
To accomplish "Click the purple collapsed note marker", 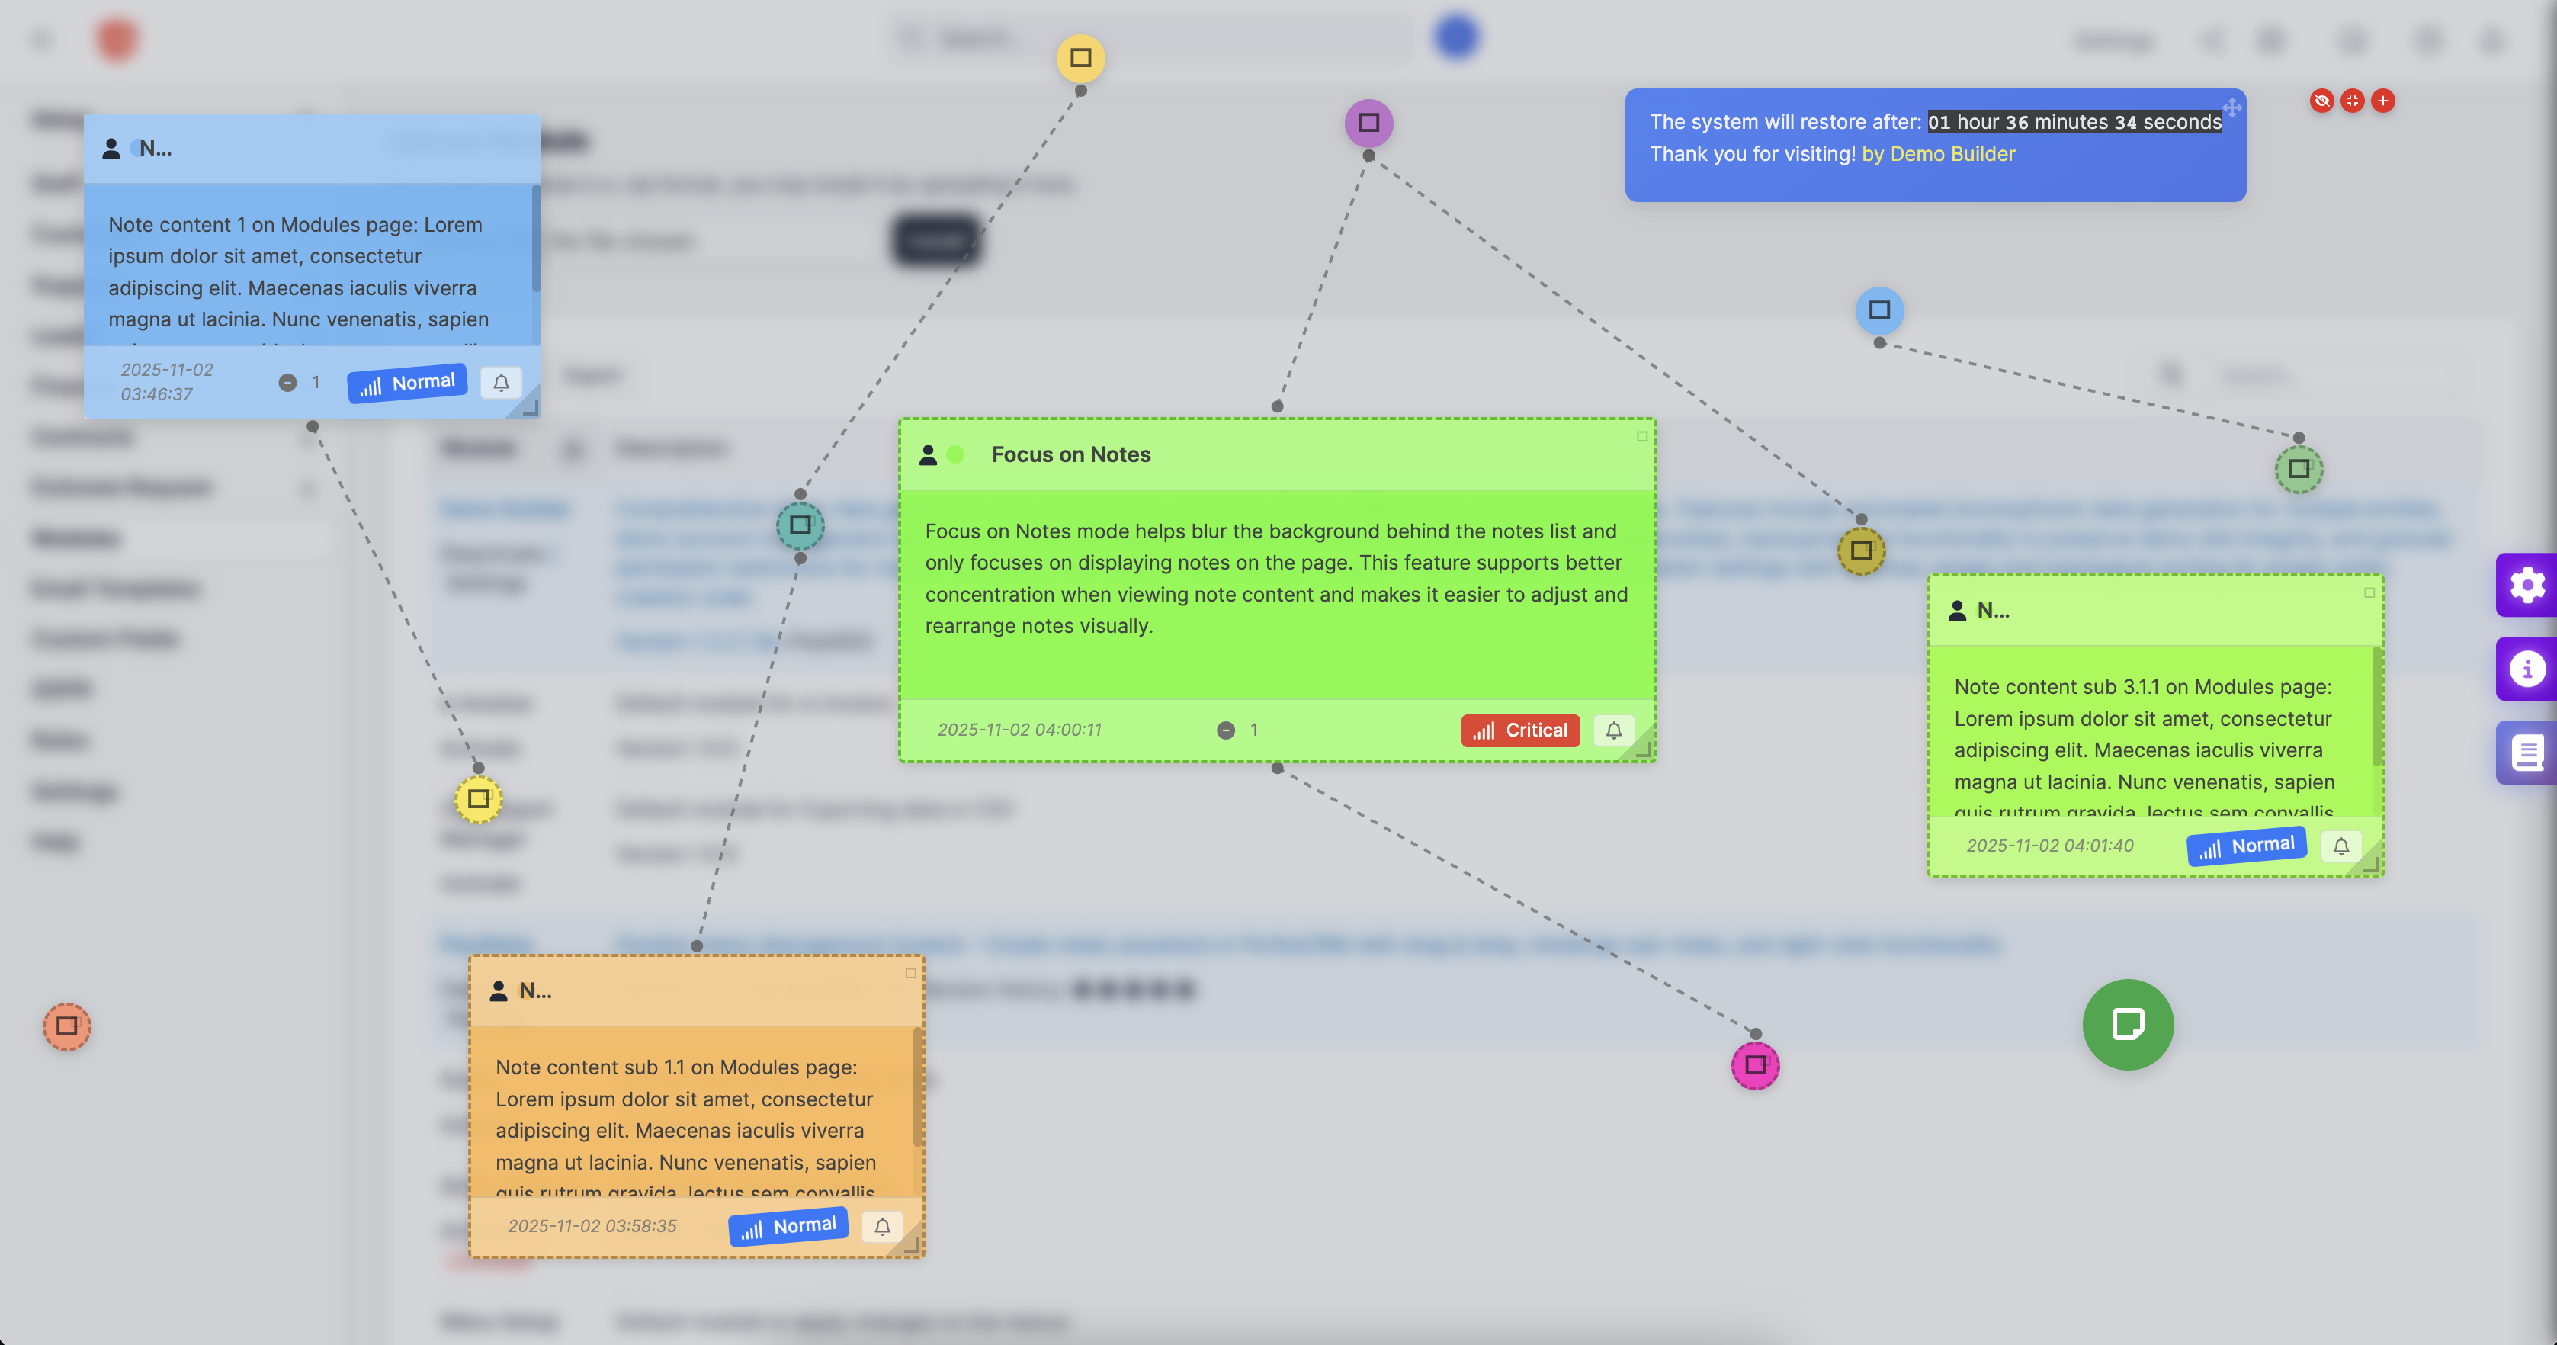I will tap(1368, 123).
